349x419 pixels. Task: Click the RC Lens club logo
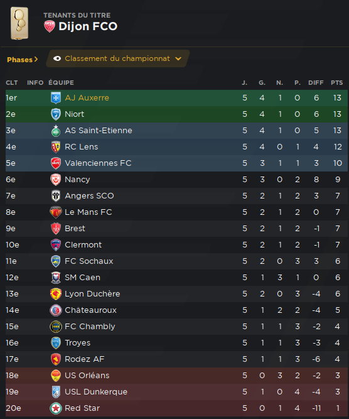pyautogui.click(x=56, y=147)
